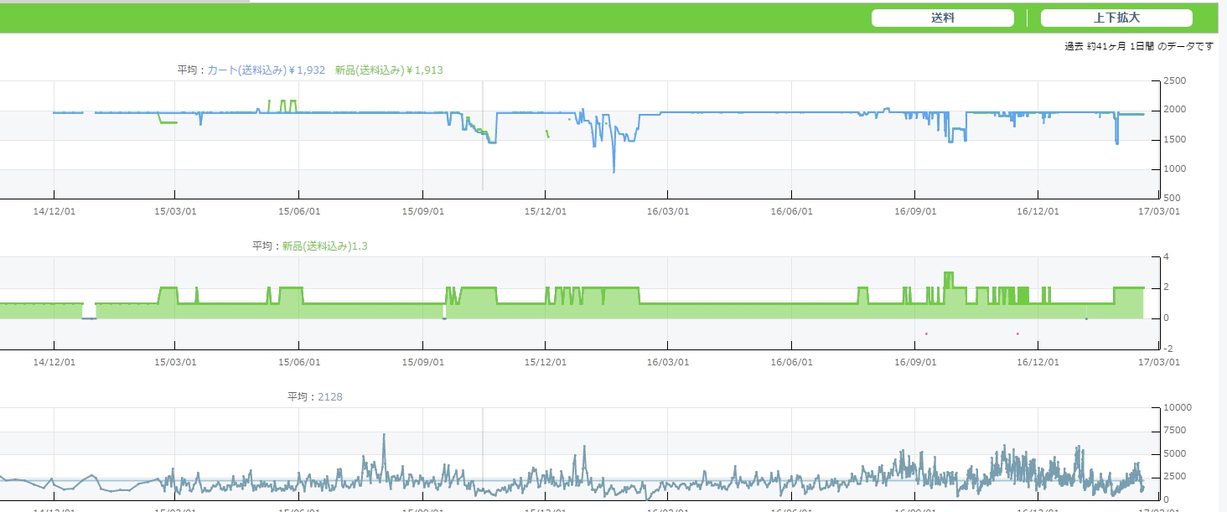This screenshot has height=512, width=1227.
Task: Click 15/12/01 under the price chart
Action: point(546,212)
